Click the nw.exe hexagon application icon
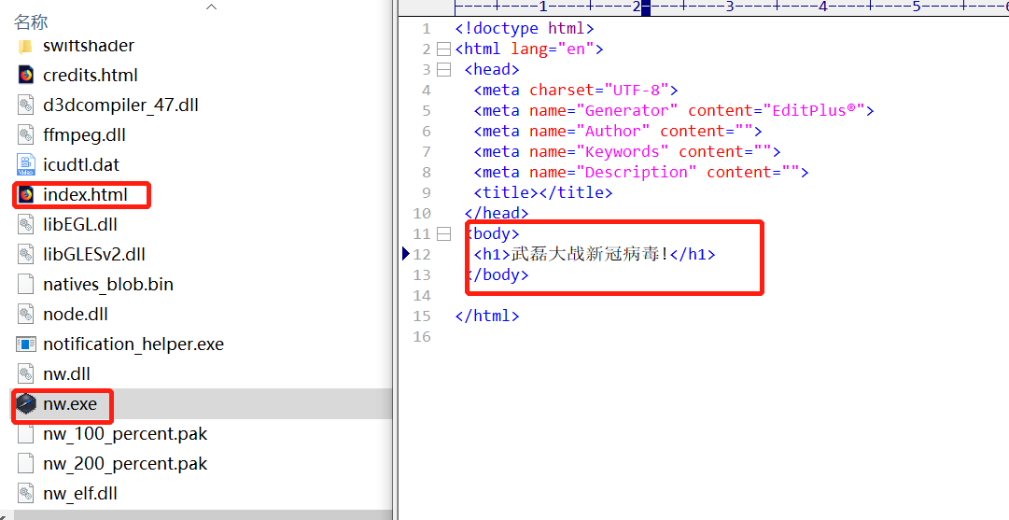 tap(26, 404)
